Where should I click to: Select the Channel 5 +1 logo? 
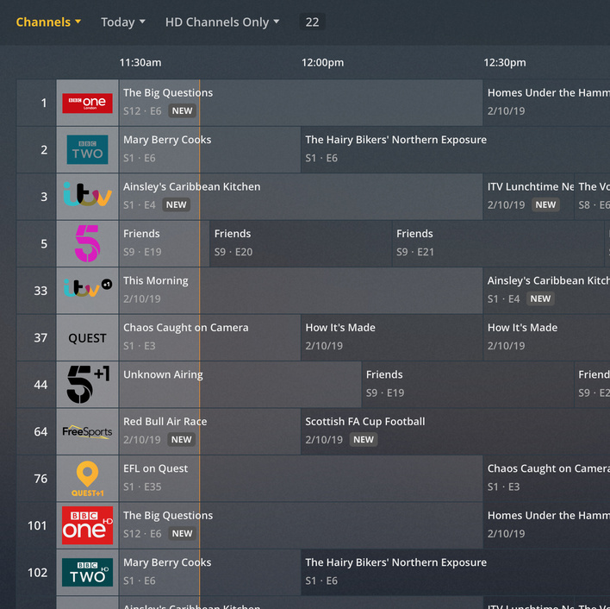point(88,385)
